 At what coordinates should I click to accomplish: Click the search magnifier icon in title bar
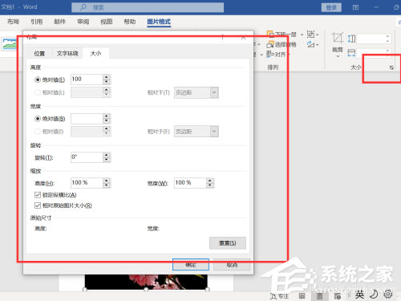coord(83,7)
